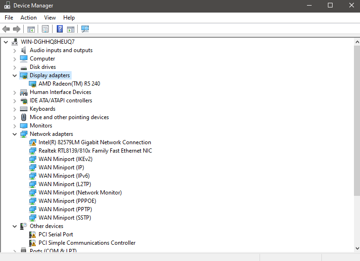Click the Back arrow toolbar icon

6,29
